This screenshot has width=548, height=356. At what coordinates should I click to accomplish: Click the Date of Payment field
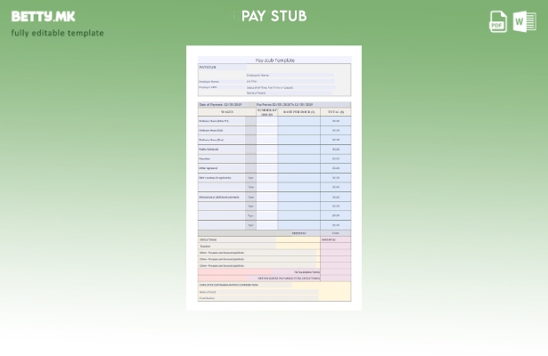coord(220,104)
